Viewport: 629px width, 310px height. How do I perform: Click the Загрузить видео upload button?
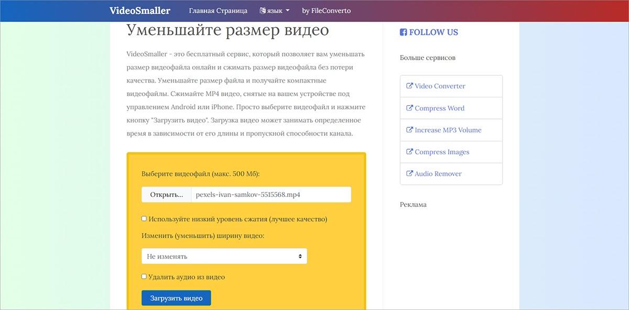point(176,298)
